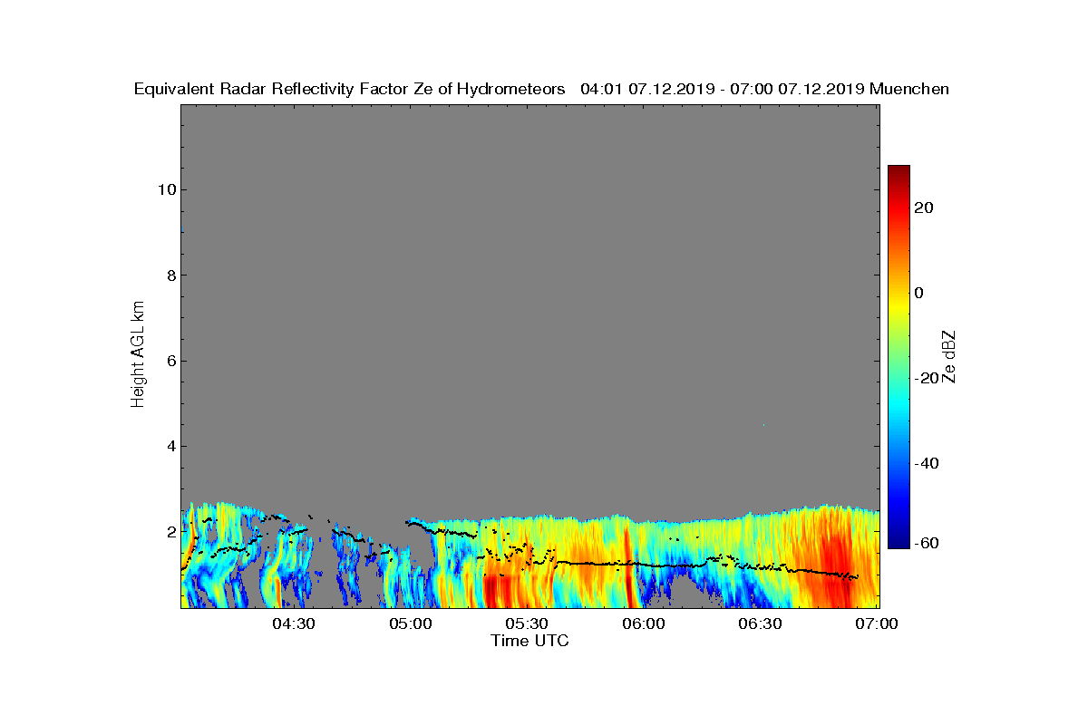Click the 04:30 time axis label
The image size is (1088, 725).
click(x=294, y=624)
